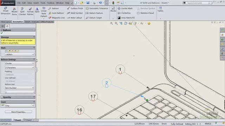Screen dimensions: 225x126
Task: Open the Circular balloon shape dropdown
Action: click(x=19, y=63)
